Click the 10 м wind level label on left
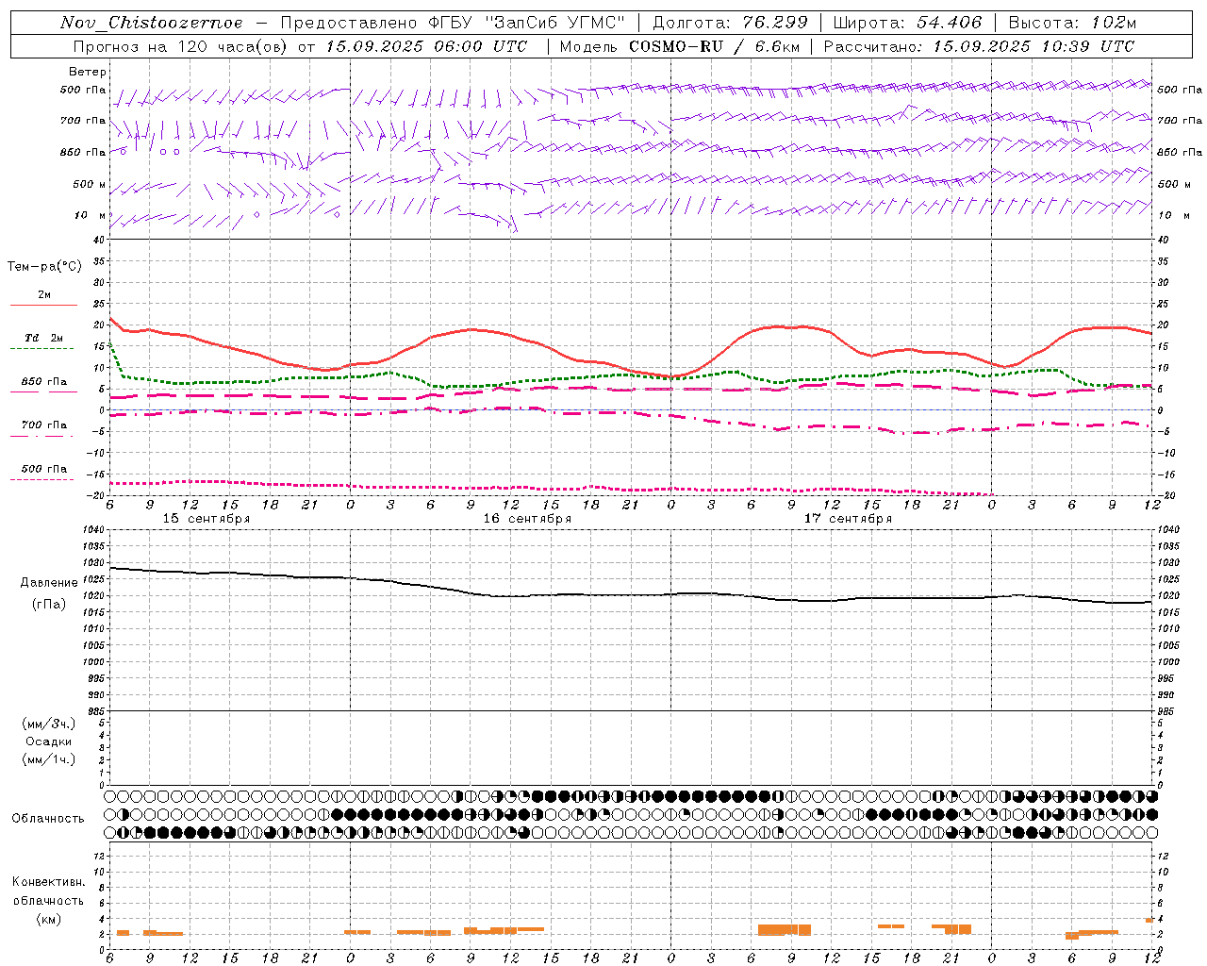The width and height of the screenshot is (1207, 966). pos(91,215)
